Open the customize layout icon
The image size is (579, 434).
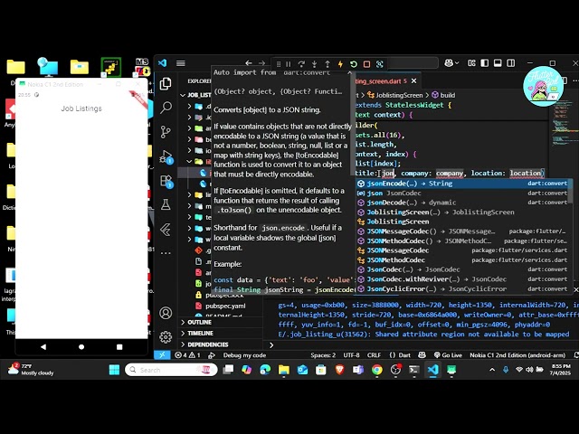tap(471, 63)
